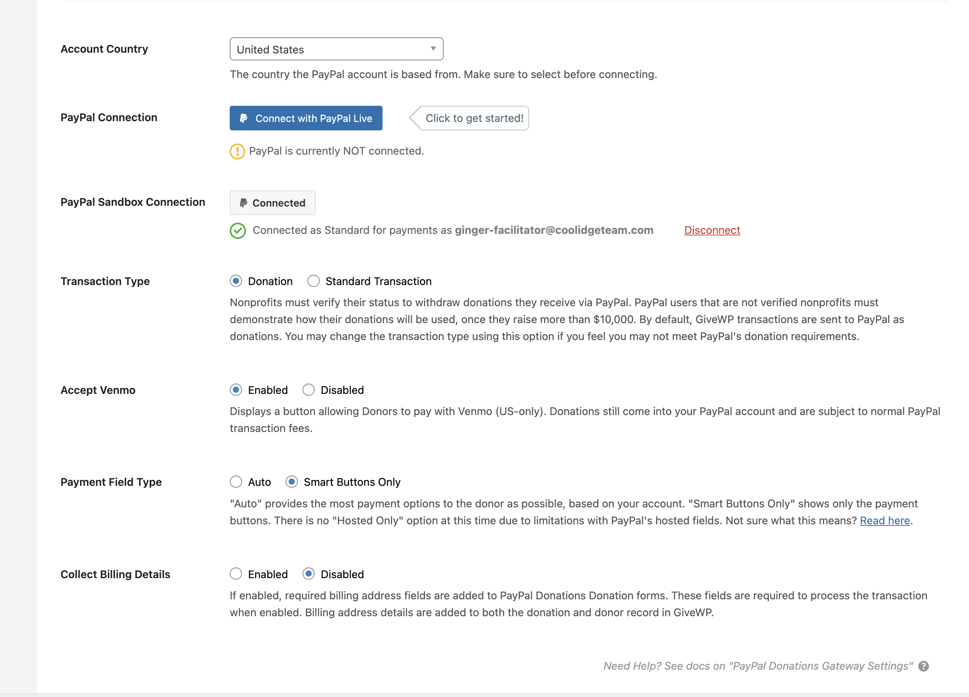Select Auto payment field type

[x=236, y=482]
